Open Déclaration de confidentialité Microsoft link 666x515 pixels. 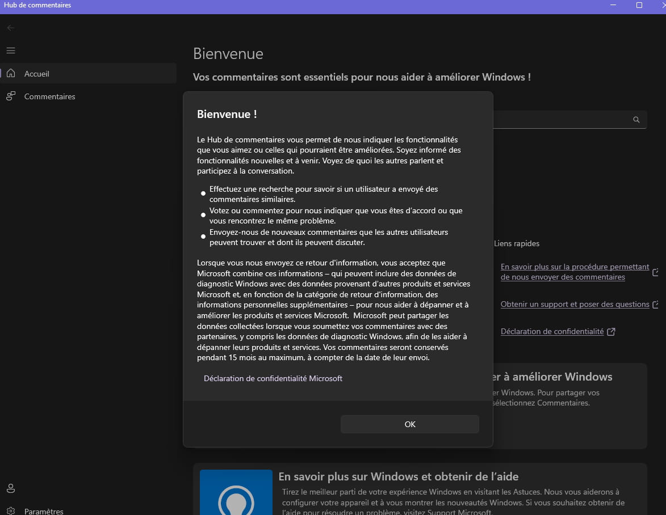(x=273, y=378)
